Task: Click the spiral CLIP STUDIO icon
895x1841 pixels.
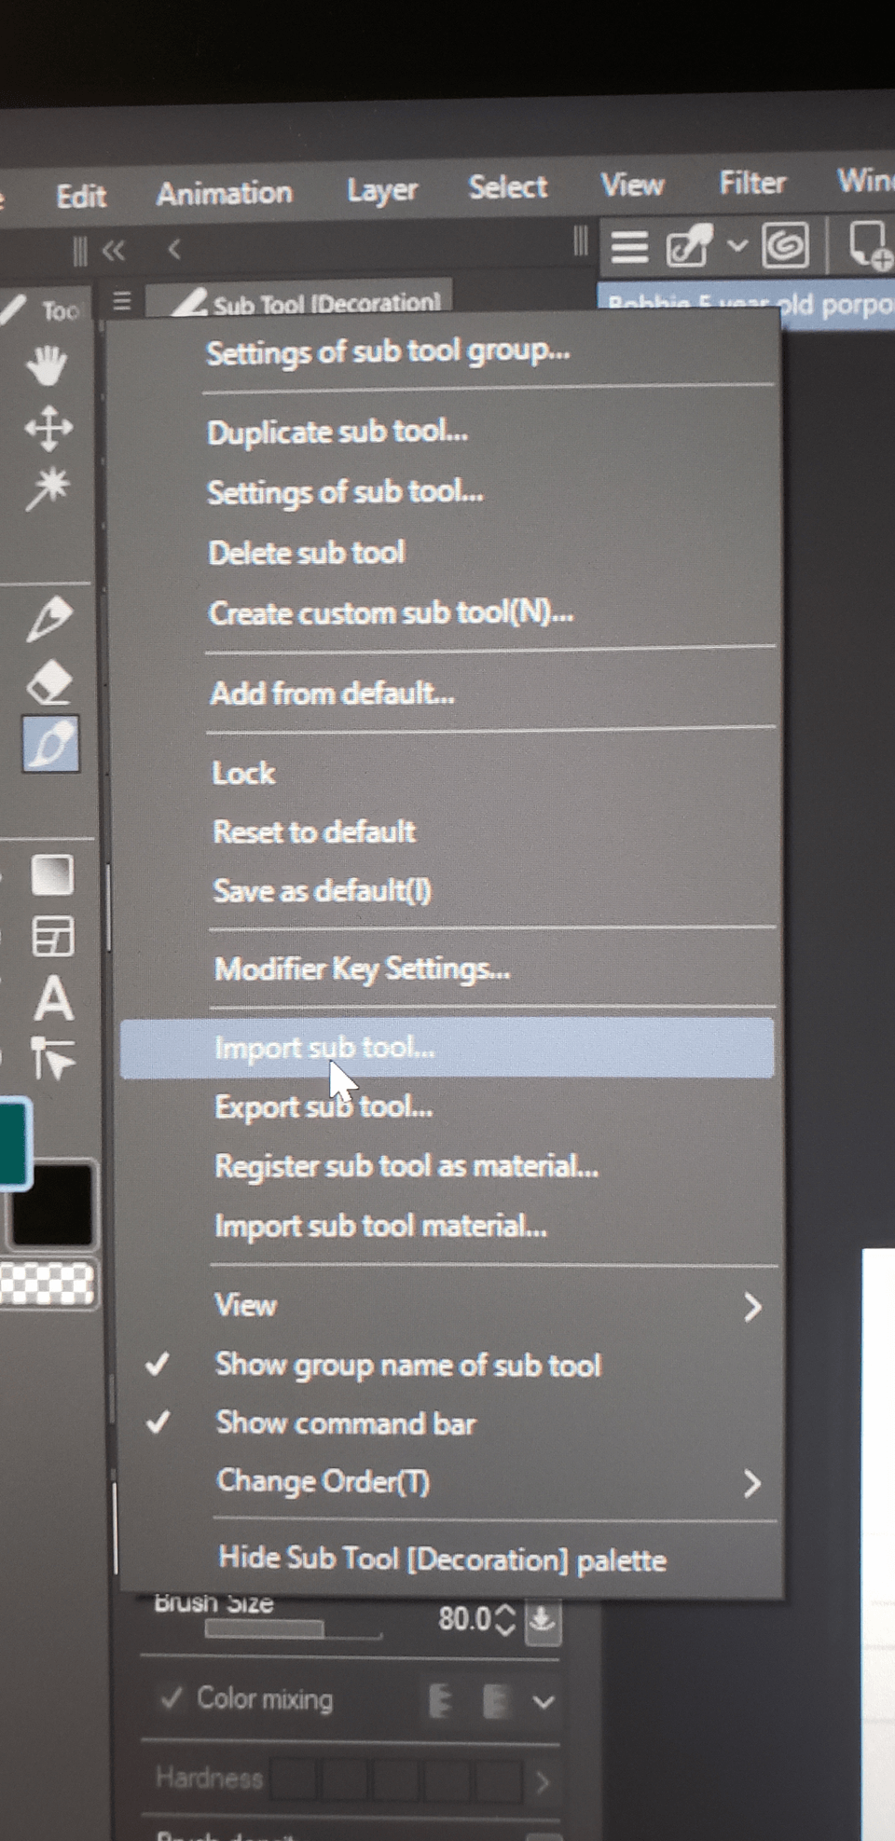Action: pos(785,246)
